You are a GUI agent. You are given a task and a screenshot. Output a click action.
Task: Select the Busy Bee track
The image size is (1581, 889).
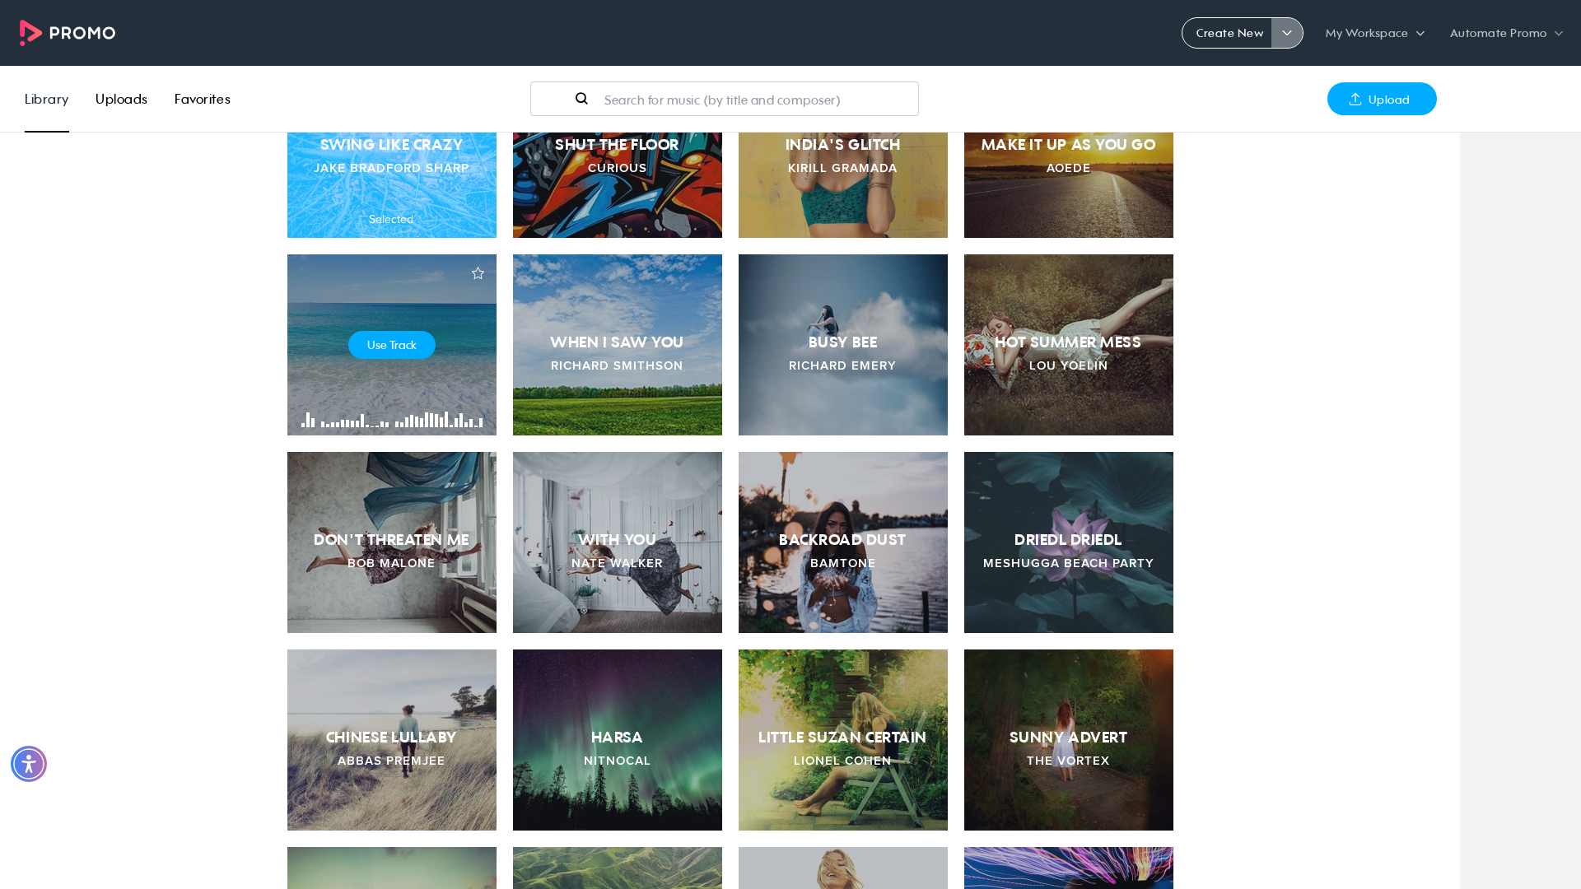point(843,345)
